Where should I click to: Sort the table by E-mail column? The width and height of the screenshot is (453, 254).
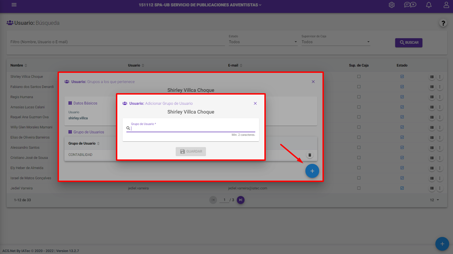click(235, 65)
